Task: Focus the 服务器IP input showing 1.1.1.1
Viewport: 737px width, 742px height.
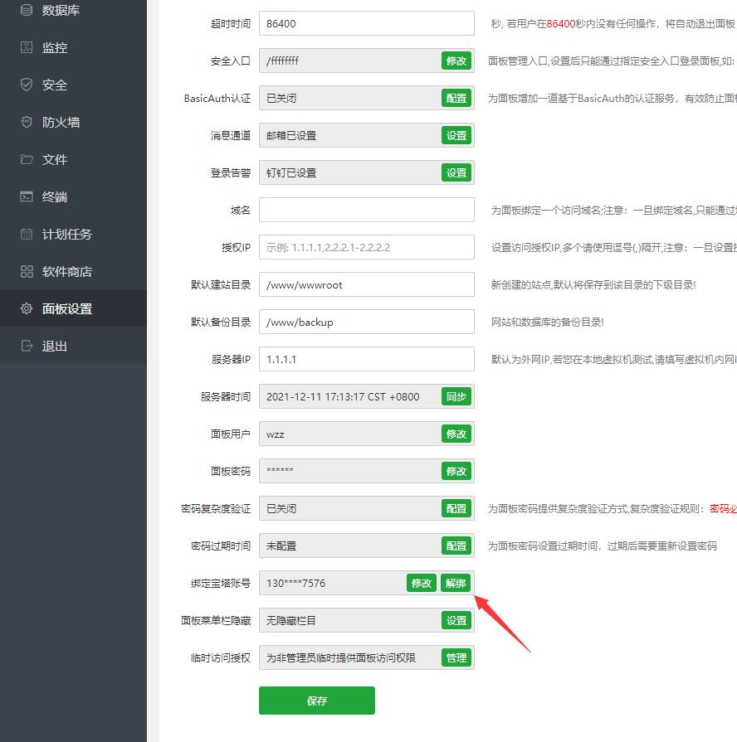Action: point(367,359)
